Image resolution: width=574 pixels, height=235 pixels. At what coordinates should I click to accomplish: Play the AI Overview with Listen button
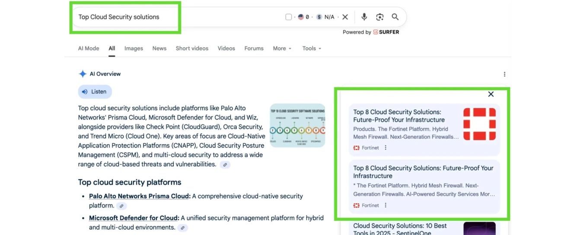click(95, 92)
